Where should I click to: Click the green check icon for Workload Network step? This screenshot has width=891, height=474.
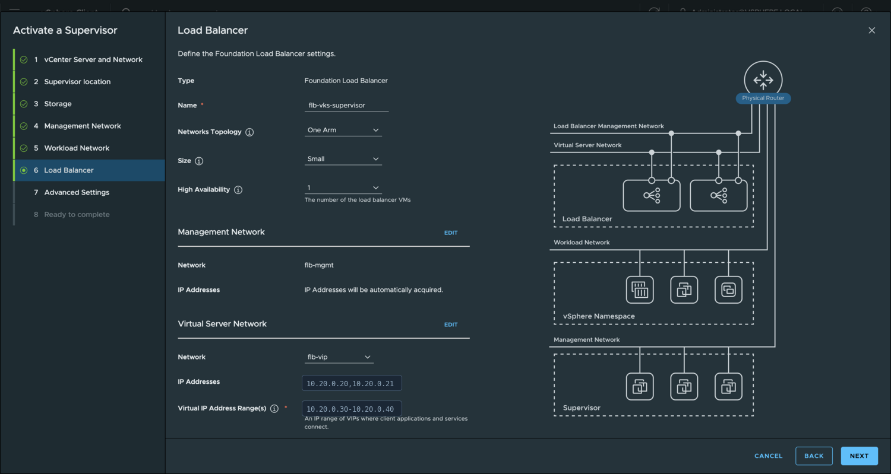[24, 148]
